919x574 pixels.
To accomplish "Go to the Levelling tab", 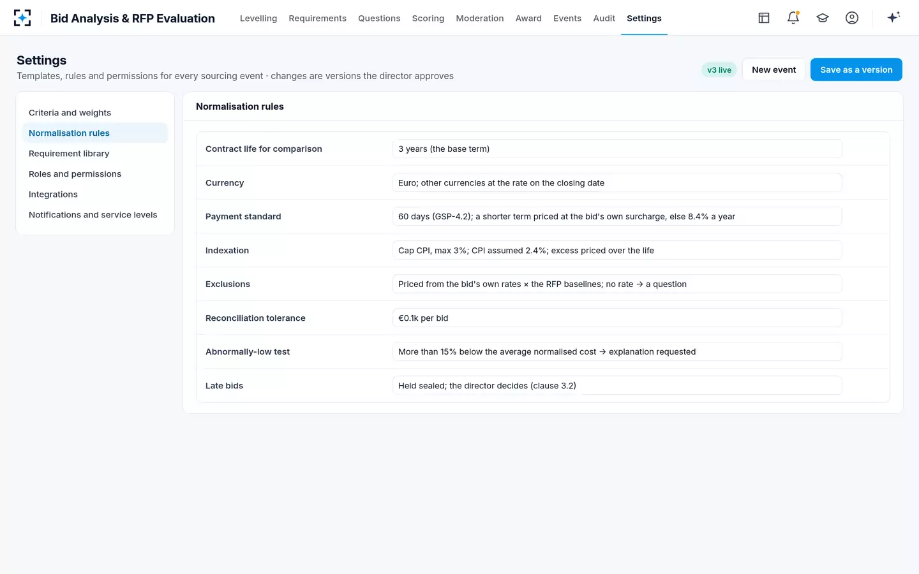I will pos(258,18).
